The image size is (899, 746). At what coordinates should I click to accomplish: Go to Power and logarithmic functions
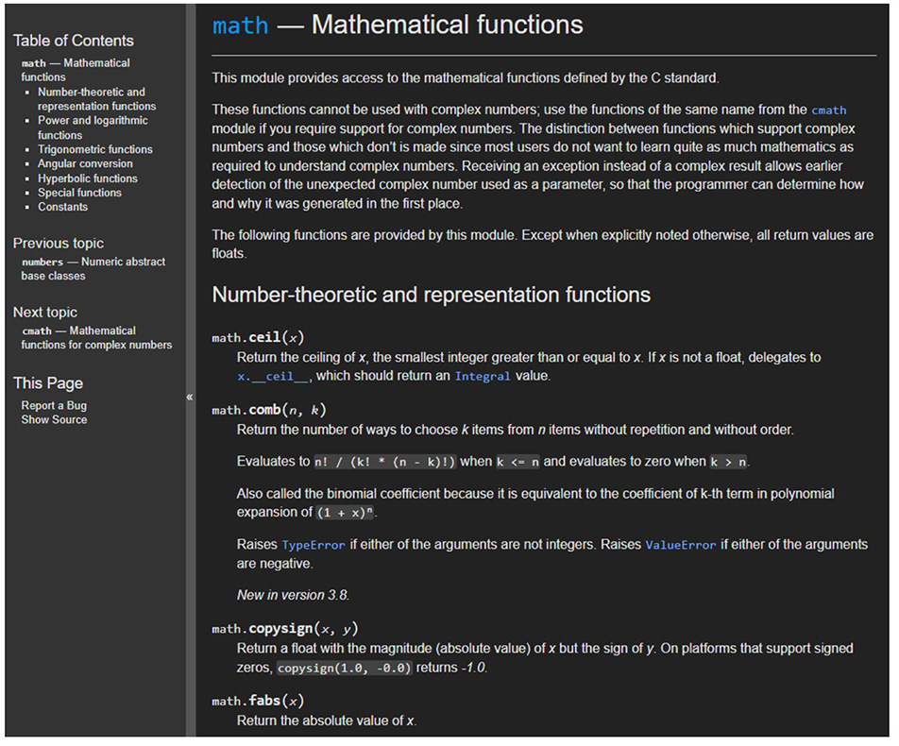pyautogui.click(x=93, y=127)
